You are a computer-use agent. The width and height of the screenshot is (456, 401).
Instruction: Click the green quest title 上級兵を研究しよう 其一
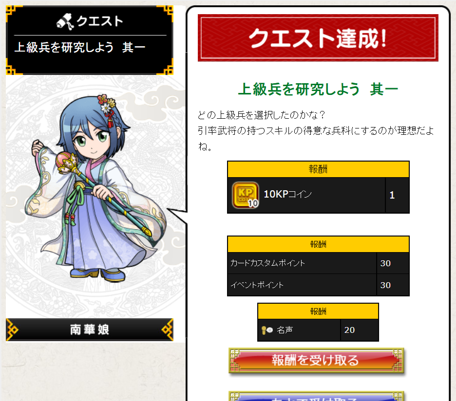318,89
